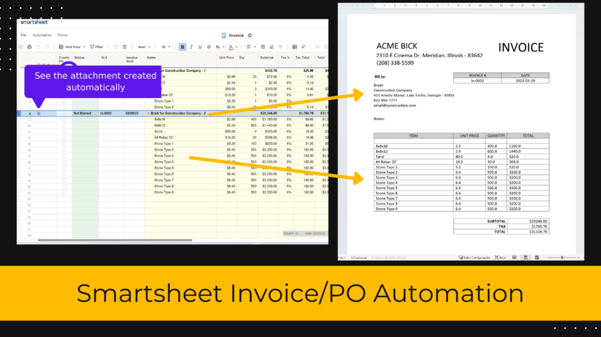Viewport: 601px width, 337px height.
Task: Click Read Mode view icon in Word status bar
Action: [514, 258]
